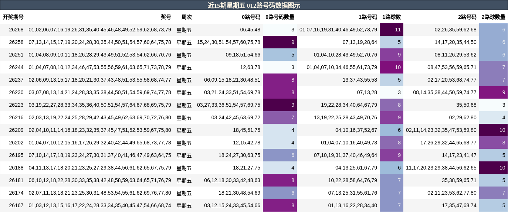Select issue number 26188

(x=16, y=168)
